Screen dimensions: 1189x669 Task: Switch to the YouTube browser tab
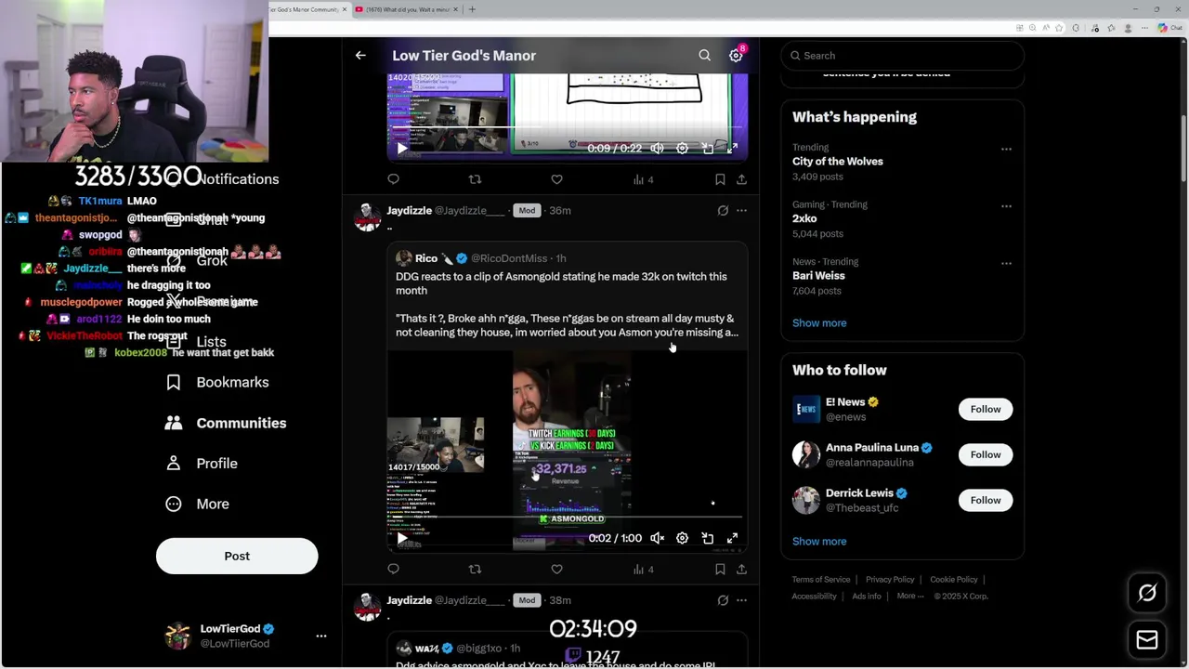pyautogui.click(x=406, y=9)
